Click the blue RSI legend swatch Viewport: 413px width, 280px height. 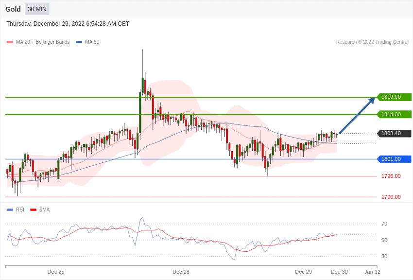(10, 210)
